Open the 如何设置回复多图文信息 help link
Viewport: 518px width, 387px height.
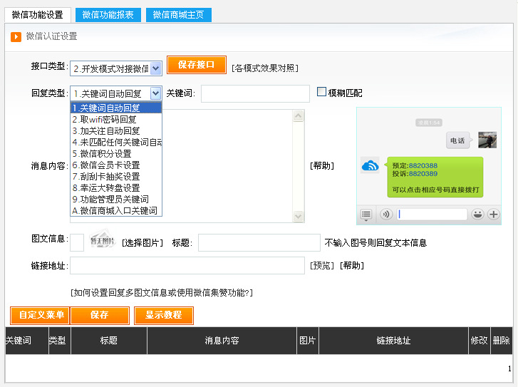[162, 293]
